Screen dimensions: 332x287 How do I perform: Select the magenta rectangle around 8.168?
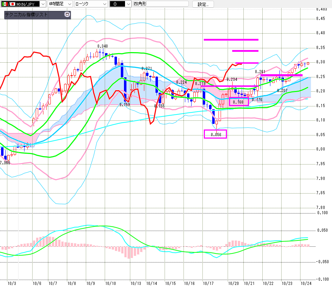coord(238,101)
